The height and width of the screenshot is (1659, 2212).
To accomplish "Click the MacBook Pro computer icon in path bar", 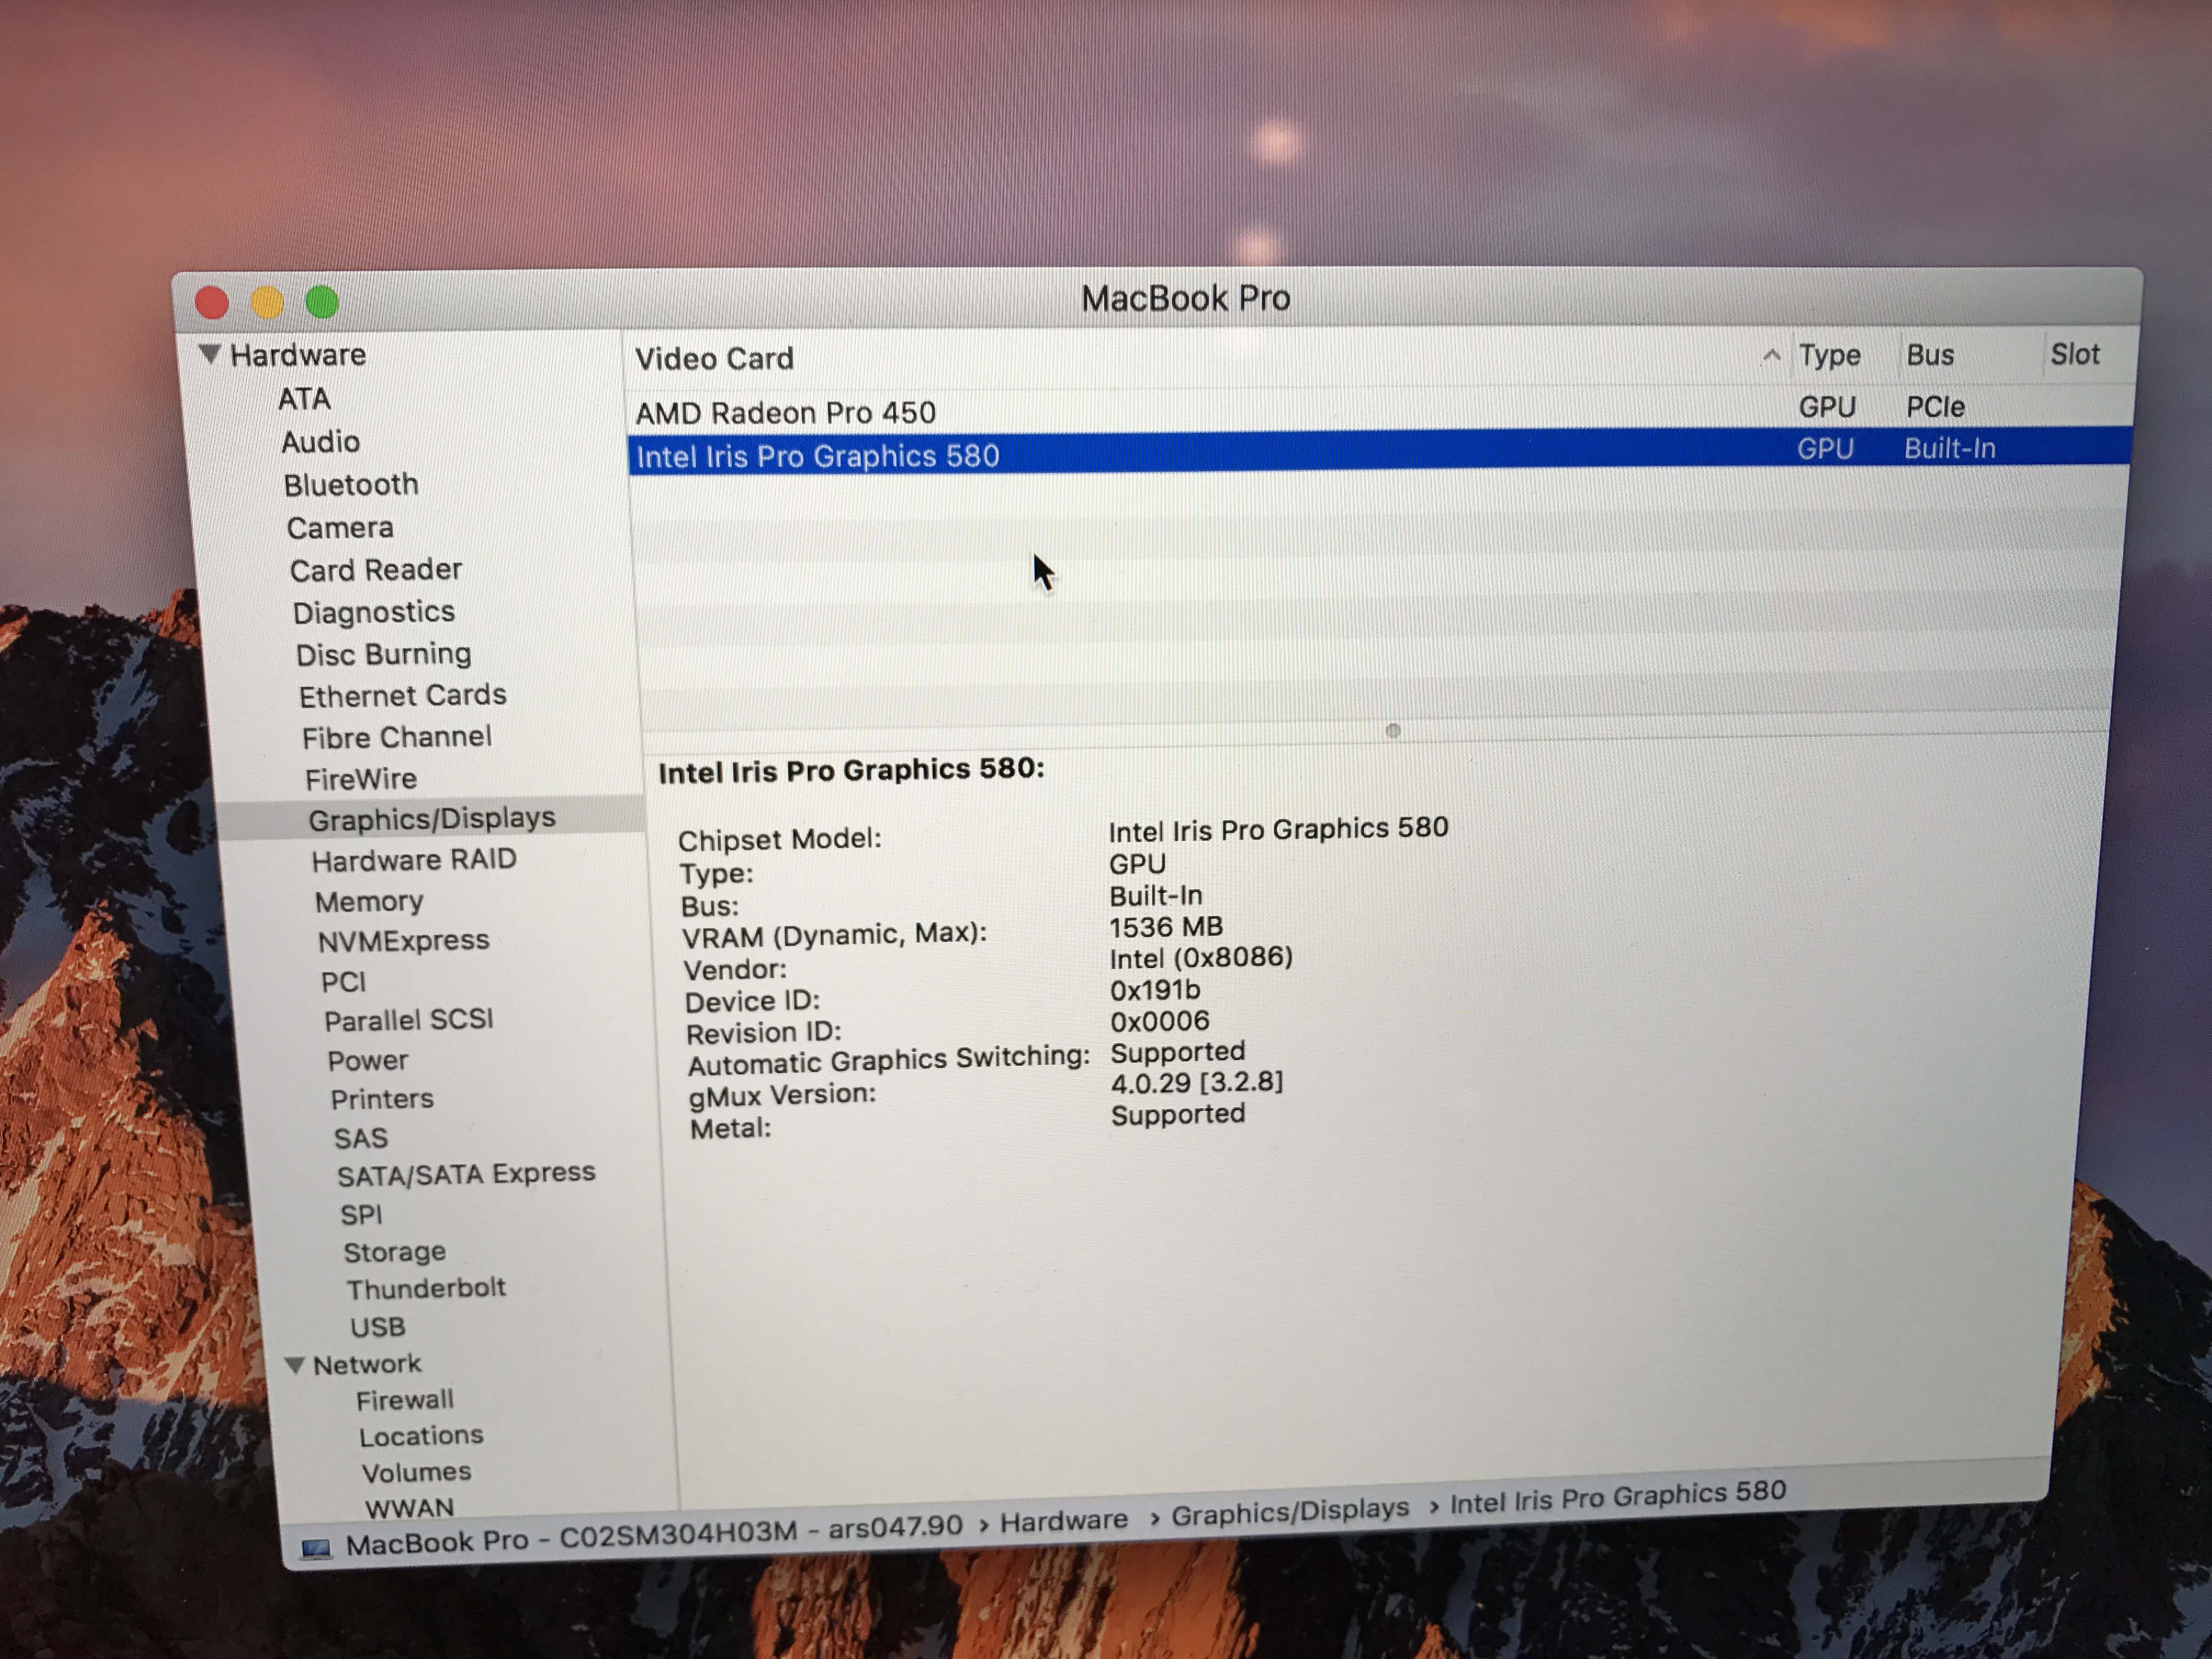I will coord(316,1548).
